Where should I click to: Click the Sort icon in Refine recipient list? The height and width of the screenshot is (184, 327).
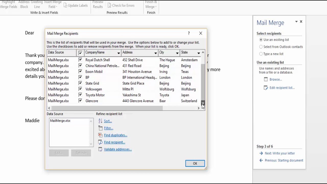pos(100,121)
